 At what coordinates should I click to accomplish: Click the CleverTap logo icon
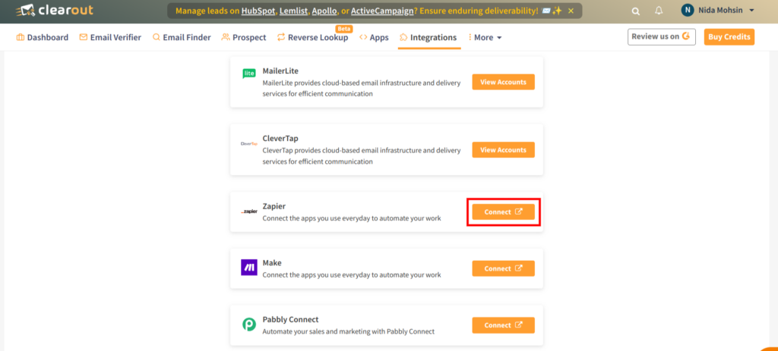[x=248, y=143]
